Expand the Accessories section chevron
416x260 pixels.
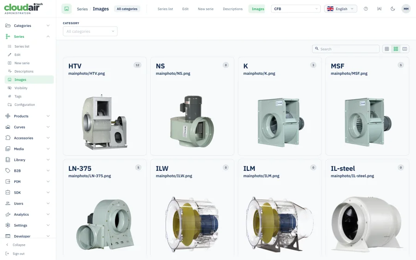coord(48,138)
